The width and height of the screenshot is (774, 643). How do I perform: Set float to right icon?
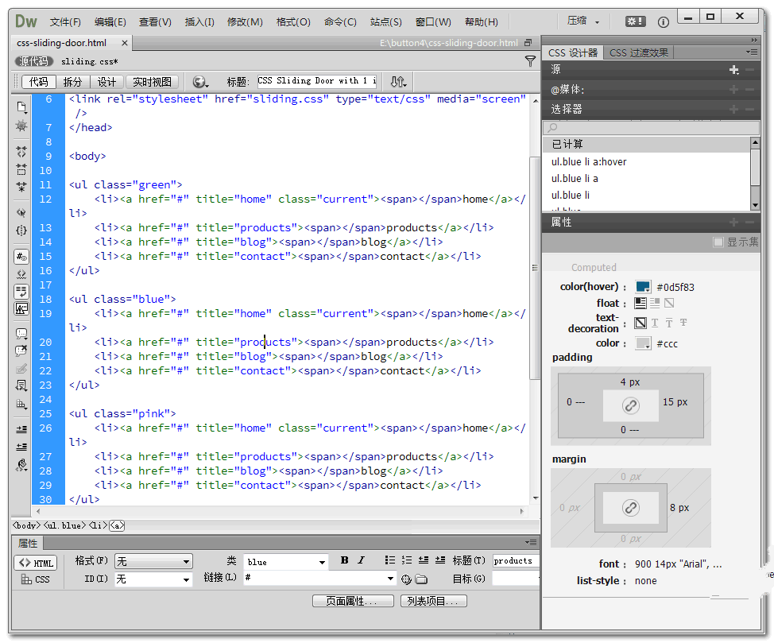coord(655,303)
